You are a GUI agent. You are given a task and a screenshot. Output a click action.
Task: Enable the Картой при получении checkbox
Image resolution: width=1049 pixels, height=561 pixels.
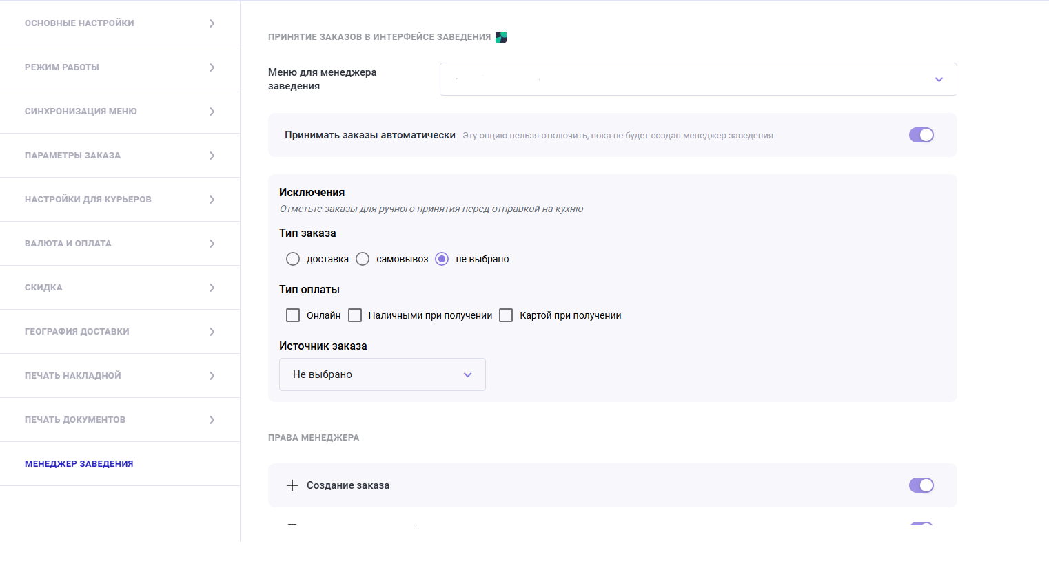pyautogui.click(x=506, y=315)
